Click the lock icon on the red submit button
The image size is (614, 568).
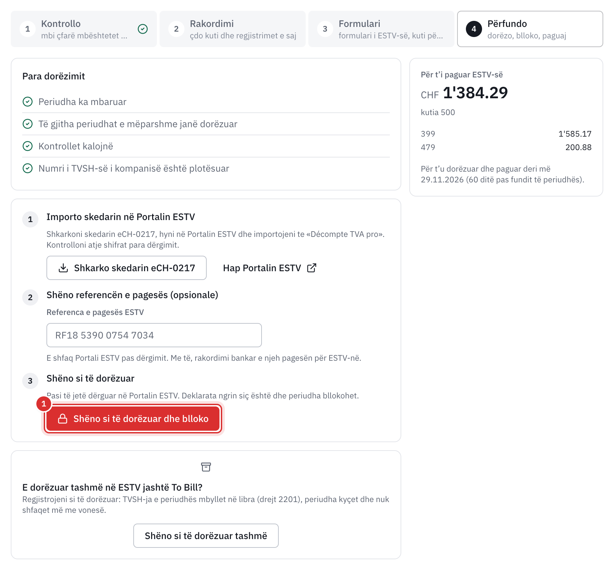click(63, 419)
